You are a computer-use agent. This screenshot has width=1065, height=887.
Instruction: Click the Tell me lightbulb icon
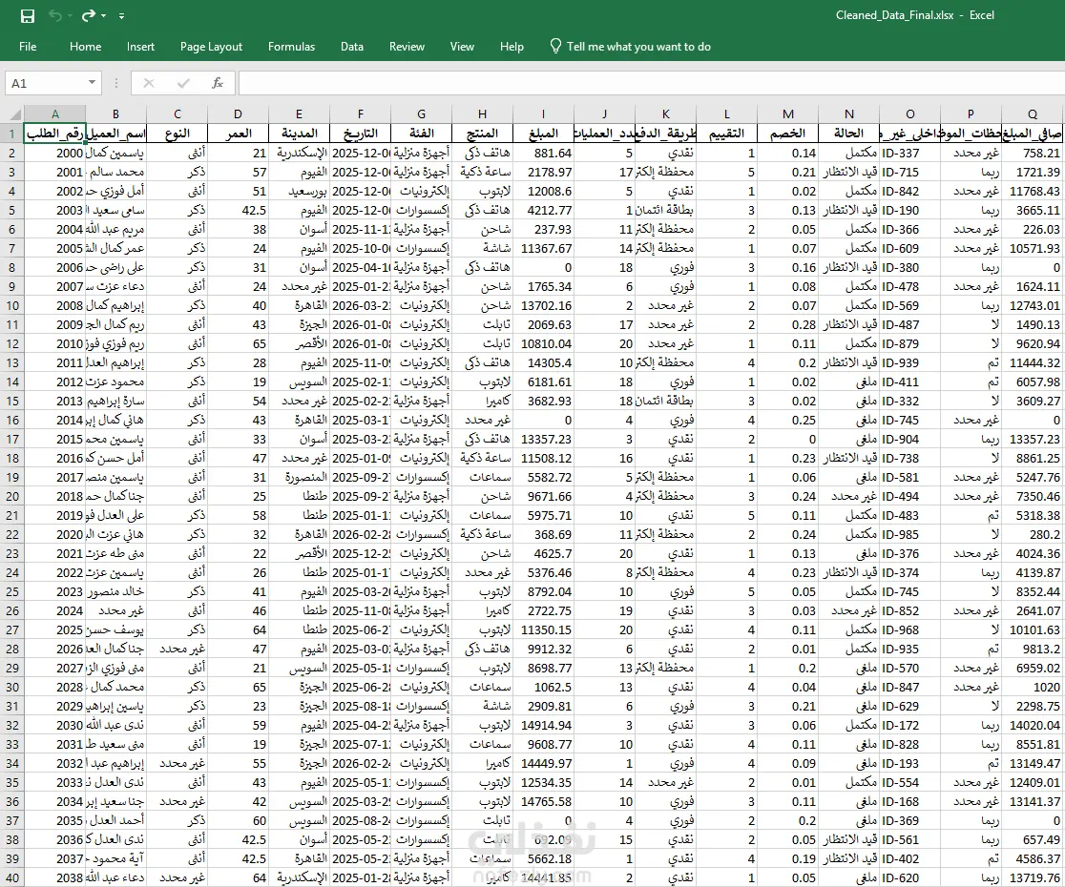[x=555, y=46]
